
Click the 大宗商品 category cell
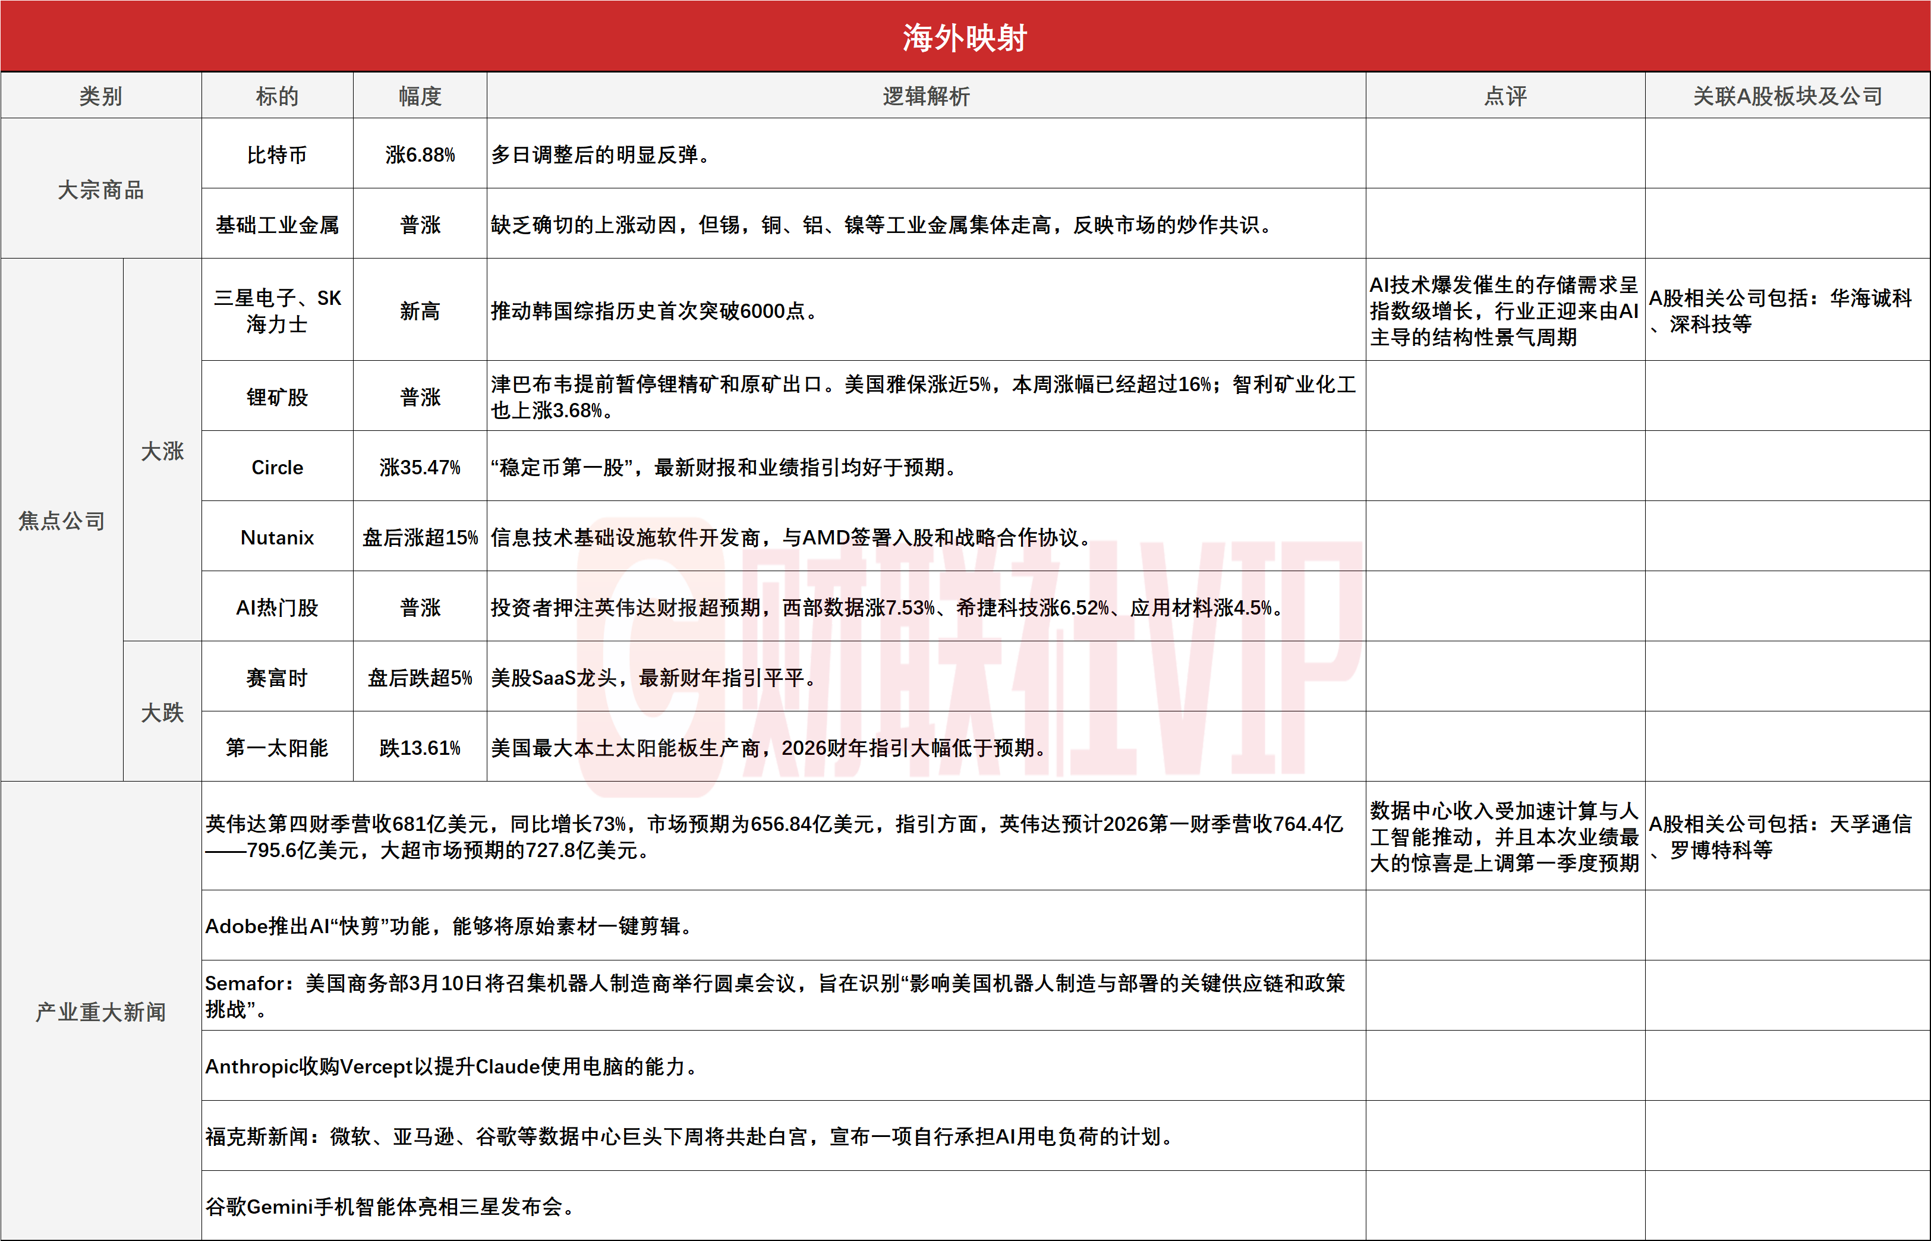point(100,190)
